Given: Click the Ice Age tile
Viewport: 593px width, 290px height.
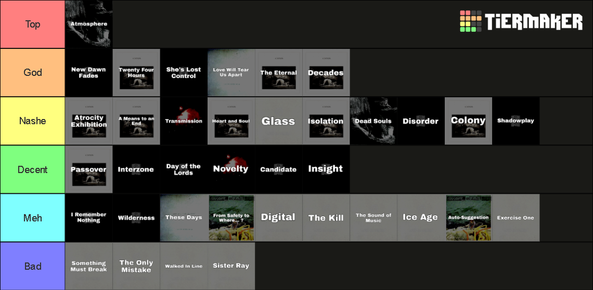Looking at the screenshot, I should 421,218.
